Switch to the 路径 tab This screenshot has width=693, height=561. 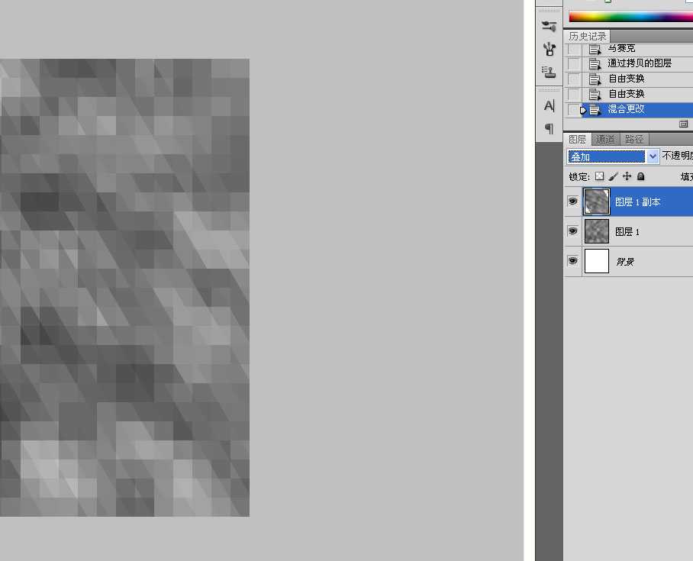click(x=635, y=139)
